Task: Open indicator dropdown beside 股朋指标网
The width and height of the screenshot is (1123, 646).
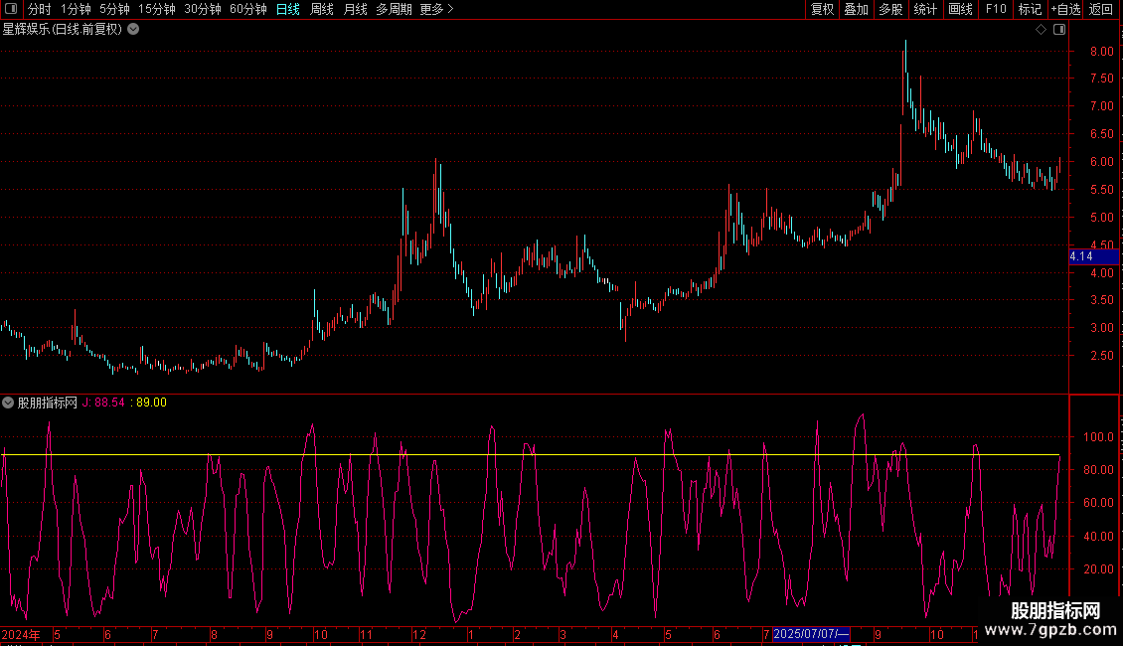Action: (x=8, y=403)
